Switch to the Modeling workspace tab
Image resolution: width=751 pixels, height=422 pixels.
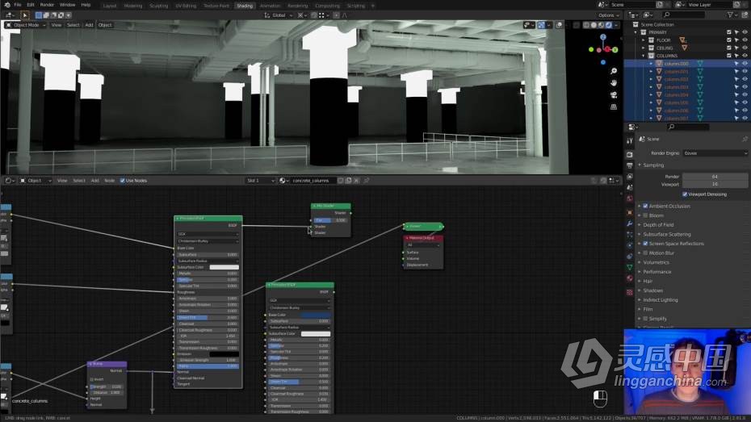click(133, 6)
